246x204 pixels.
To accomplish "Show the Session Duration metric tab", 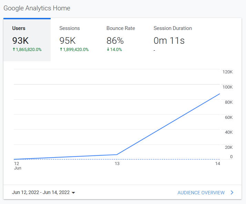I will tap(173, 40).
